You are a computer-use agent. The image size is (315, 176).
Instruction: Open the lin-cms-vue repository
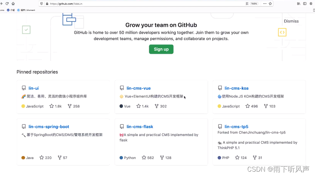pyautogui.click(x=138, y=88)
